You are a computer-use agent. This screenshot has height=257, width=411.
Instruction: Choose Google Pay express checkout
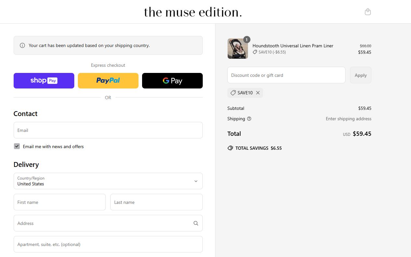point(172,81)
